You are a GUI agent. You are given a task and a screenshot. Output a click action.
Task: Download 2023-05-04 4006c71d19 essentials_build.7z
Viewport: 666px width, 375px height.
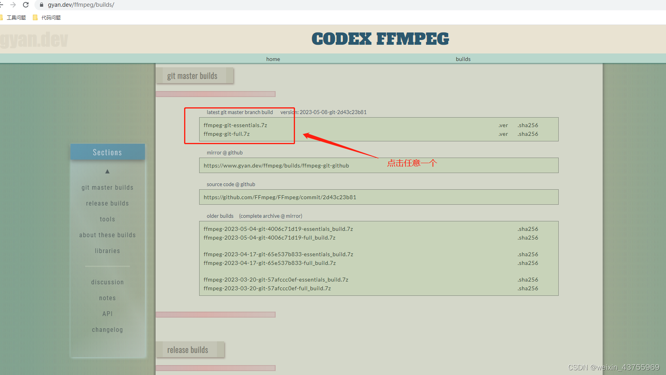[x=278, y=229]
